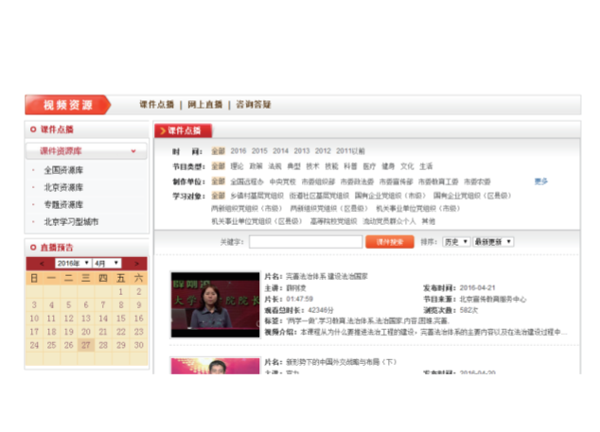Open 北京资源库 in sidebar

click(63, 187)
